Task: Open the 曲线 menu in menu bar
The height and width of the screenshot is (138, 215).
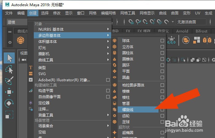Action: click(163, 13)
